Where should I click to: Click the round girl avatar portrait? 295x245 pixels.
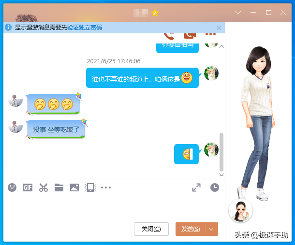click(x=240, y=211)
